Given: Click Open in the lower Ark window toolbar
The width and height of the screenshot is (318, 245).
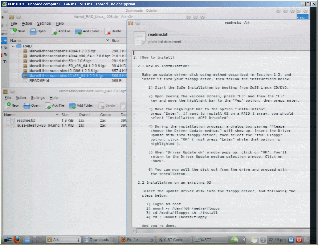Looking at the screenshot, I should coord(32,105).
